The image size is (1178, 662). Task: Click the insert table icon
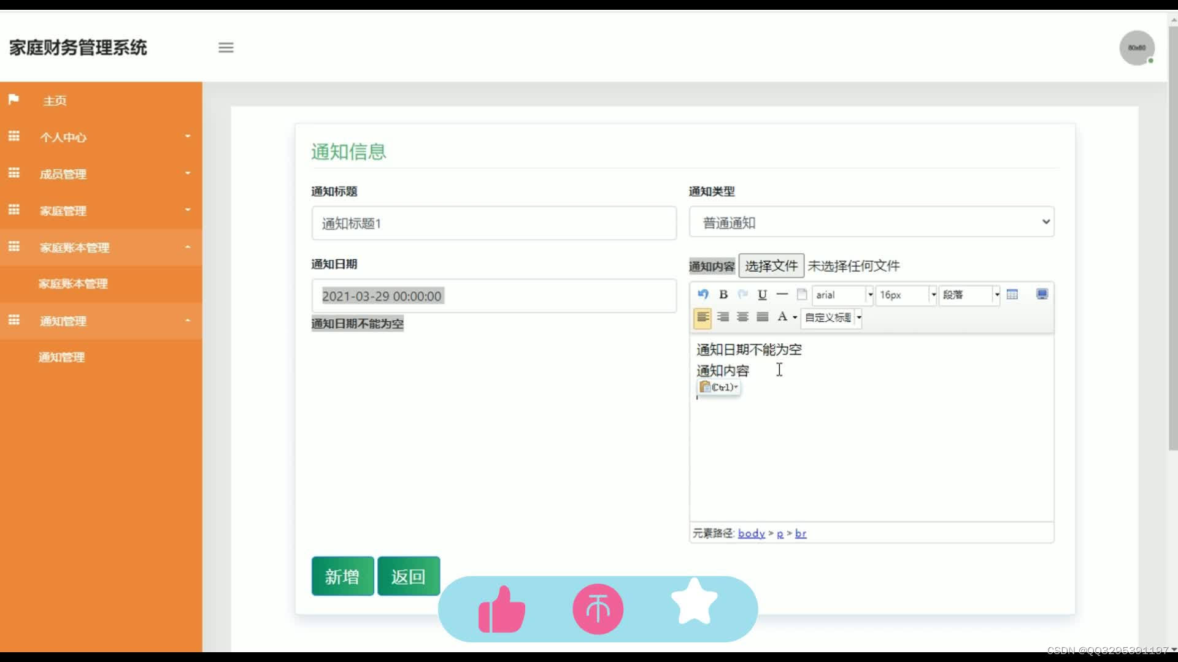(1012, 295)
